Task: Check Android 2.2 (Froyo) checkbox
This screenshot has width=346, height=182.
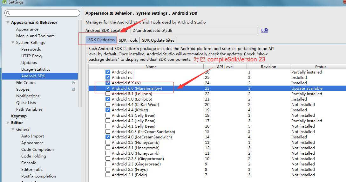Action: [108, 169]
